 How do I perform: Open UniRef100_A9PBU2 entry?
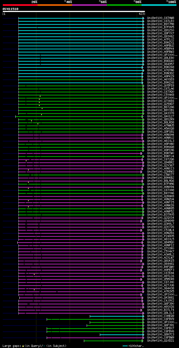[161, 46]
